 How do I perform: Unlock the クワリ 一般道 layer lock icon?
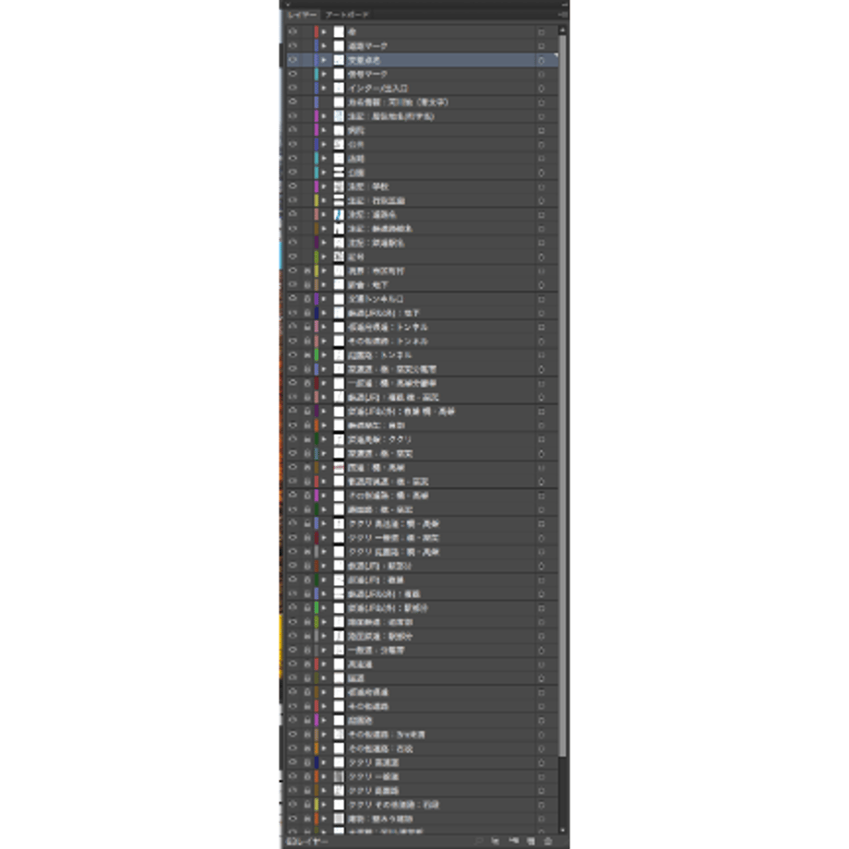pyautogui.click(x=307, y=776)
